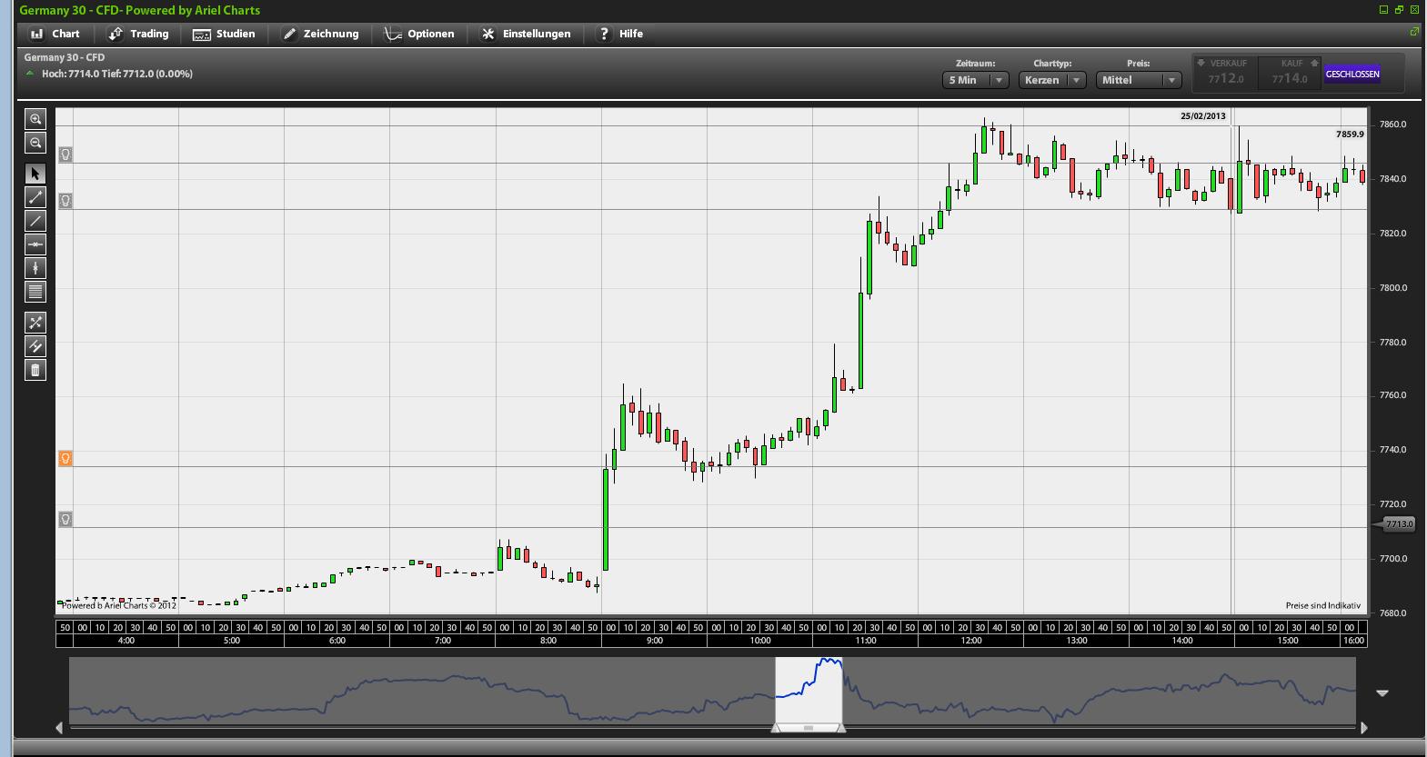This screenshot has height=757, width=1427.
Task: Minimize the Germany 30 chart window
Action: [1384, 10]
